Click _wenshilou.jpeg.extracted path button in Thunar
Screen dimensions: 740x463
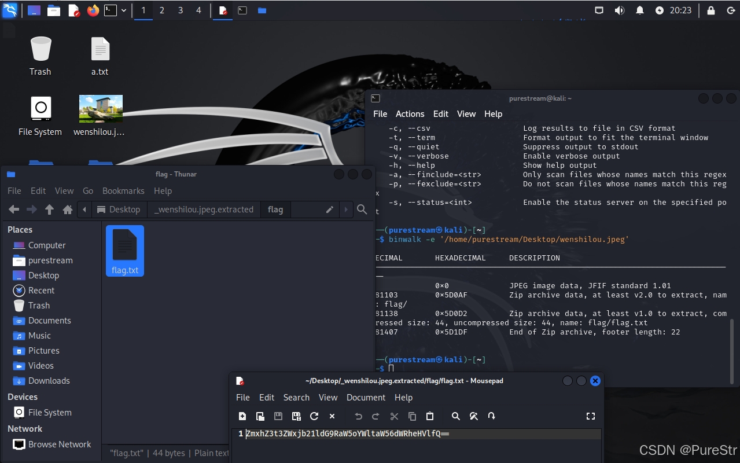click(204, 210)
